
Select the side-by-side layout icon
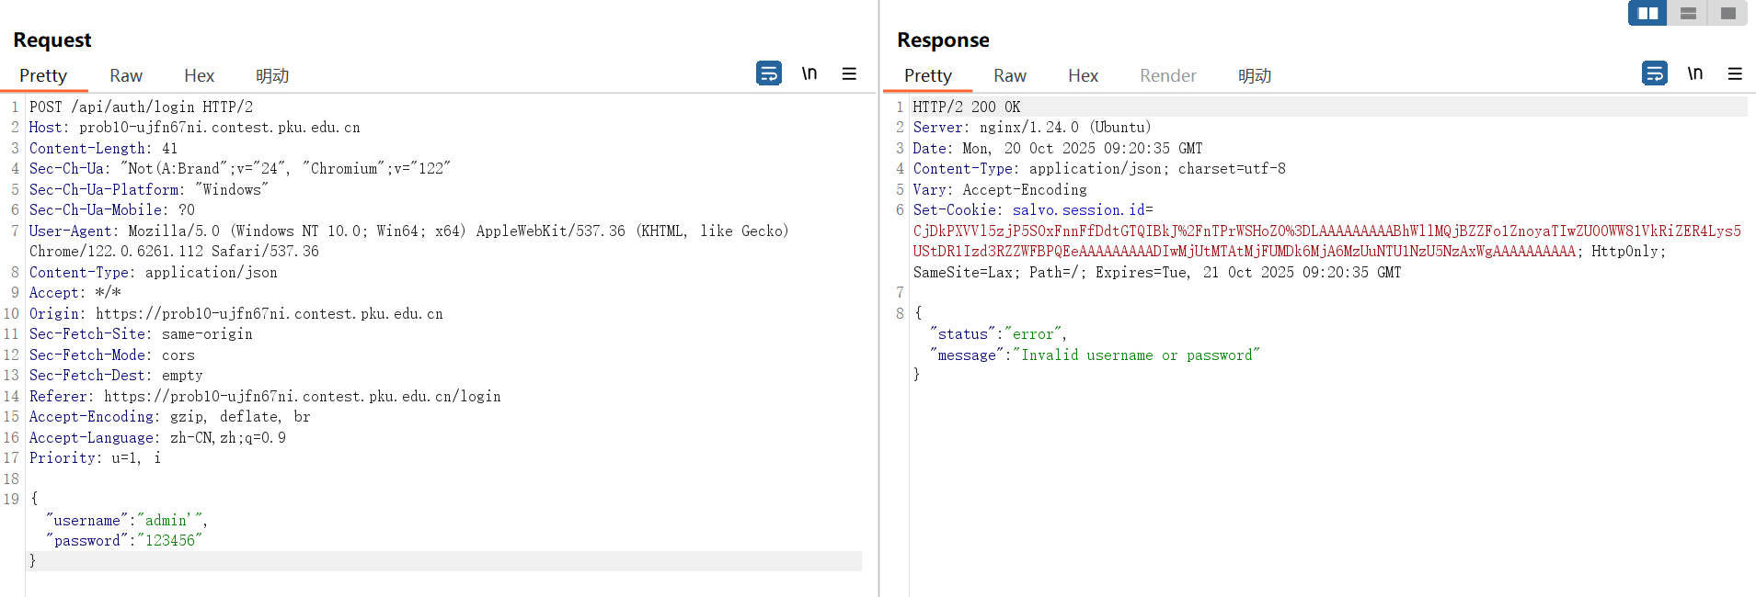coord(1647,13)
